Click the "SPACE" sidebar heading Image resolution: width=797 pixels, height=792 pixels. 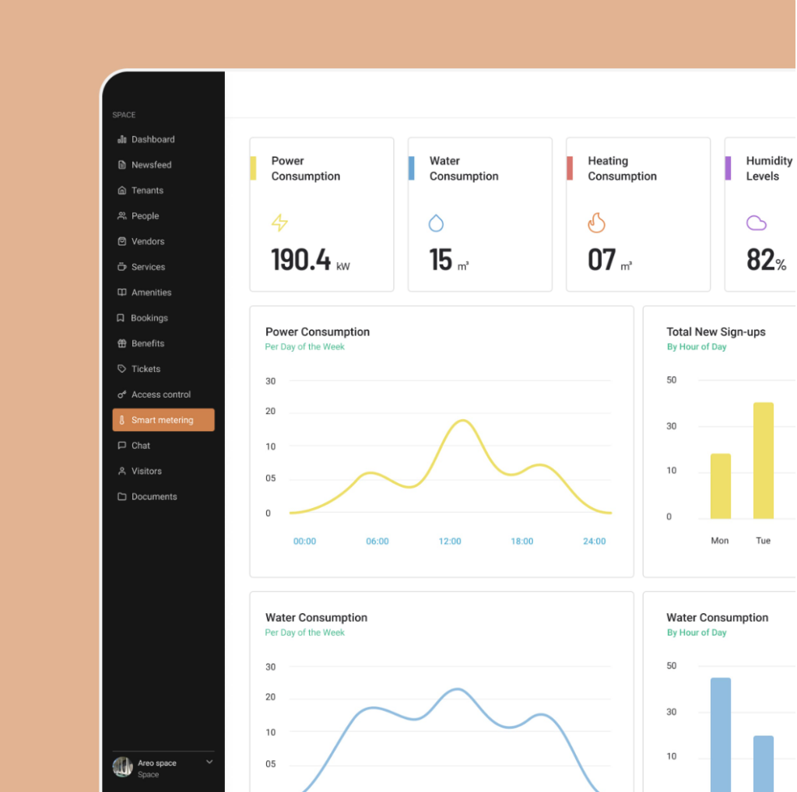pyautogui.click(x=124, y=115)
